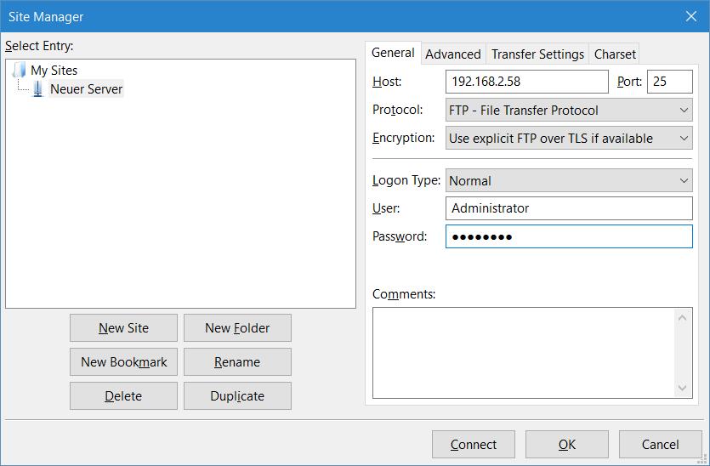Click the Comments scrollbar up arrow
The height and width of the screenshot is (466, 710).
pyautogui.click(x=683, y=318)
